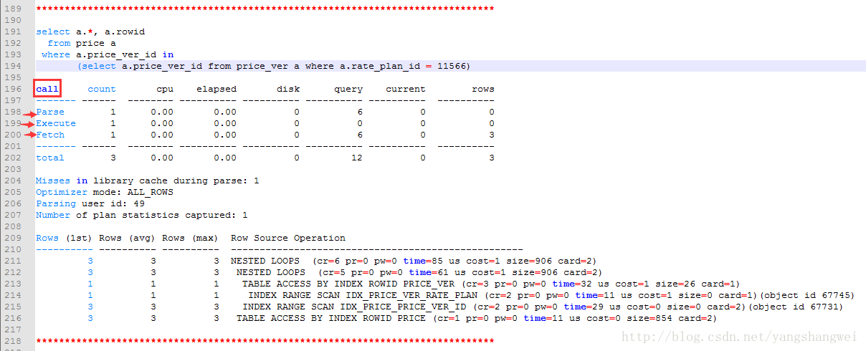Image resolution: width=866 pixels, height=351 pixels.
Task: Click the 'Rows (1st)' header
Action: pos(65,238)
